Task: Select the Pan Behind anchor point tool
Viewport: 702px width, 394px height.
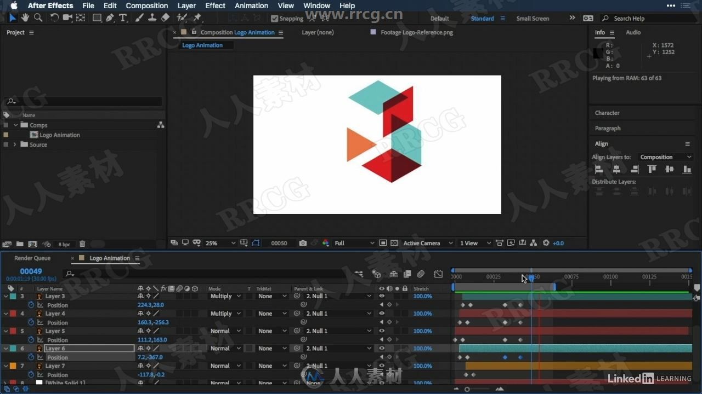Action: coord(81,18)
